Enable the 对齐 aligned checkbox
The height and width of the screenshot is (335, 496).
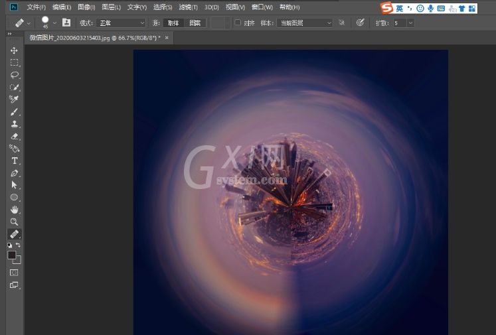(238, 23)
